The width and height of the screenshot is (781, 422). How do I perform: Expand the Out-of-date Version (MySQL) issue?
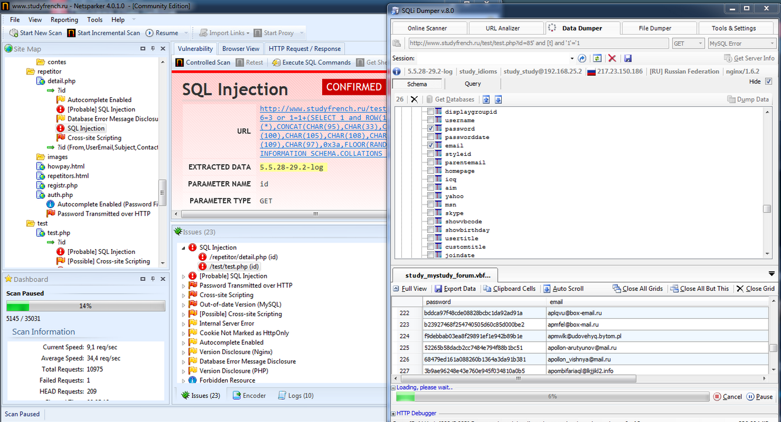coord(184,304)
